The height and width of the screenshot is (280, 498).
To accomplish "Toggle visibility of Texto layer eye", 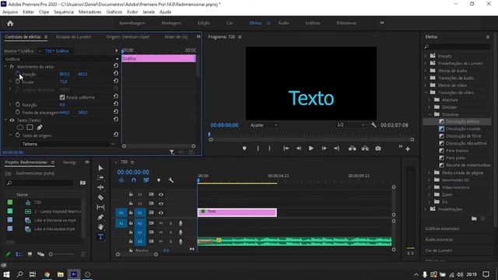I will [12, 121].
